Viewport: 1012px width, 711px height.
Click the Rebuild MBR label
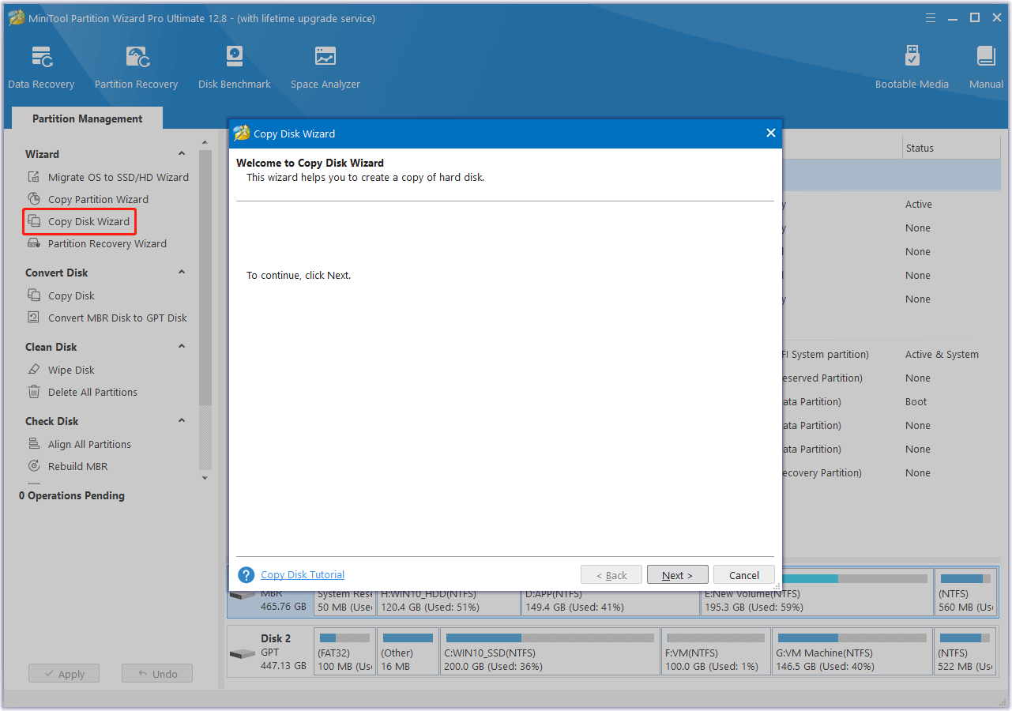77,466
